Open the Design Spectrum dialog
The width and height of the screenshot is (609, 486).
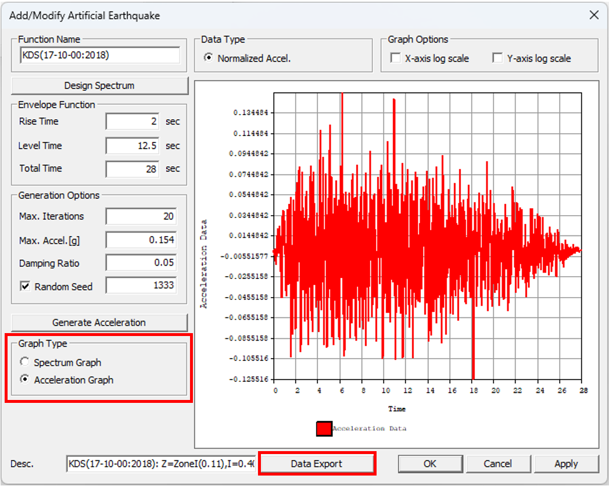coord(99,85)
